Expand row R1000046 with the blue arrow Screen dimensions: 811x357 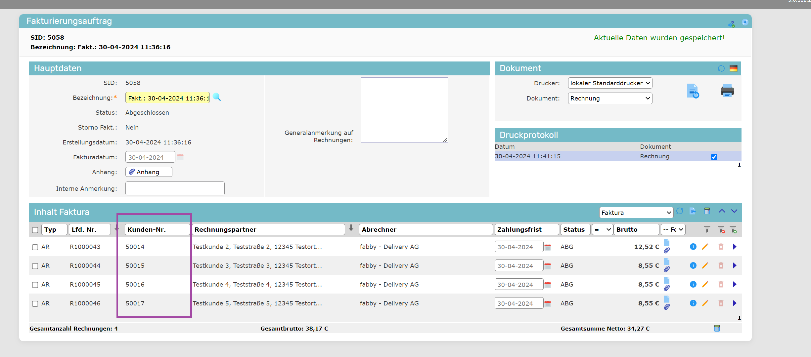pyautogui.click(x=735, y=303)
